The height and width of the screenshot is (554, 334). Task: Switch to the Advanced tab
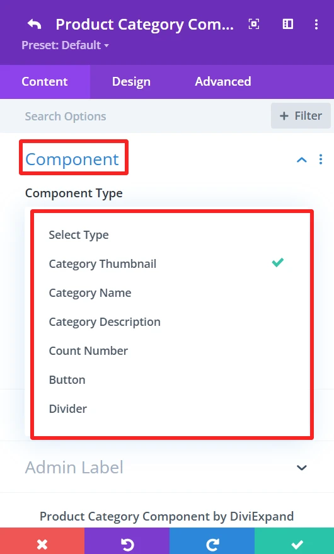[x=223, y=81]
